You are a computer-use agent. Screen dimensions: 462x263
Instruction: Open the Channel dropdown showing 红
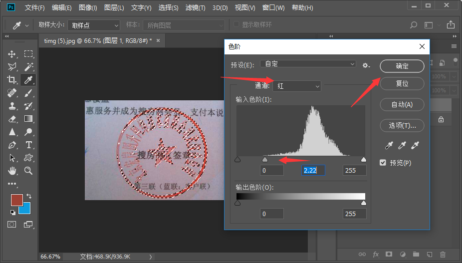(297, 86)
